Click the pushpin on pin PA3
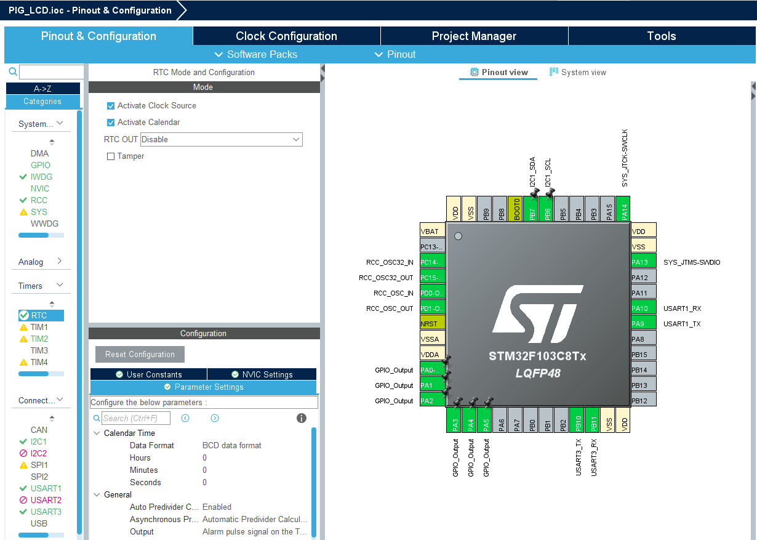 click(x=458, y=402)
